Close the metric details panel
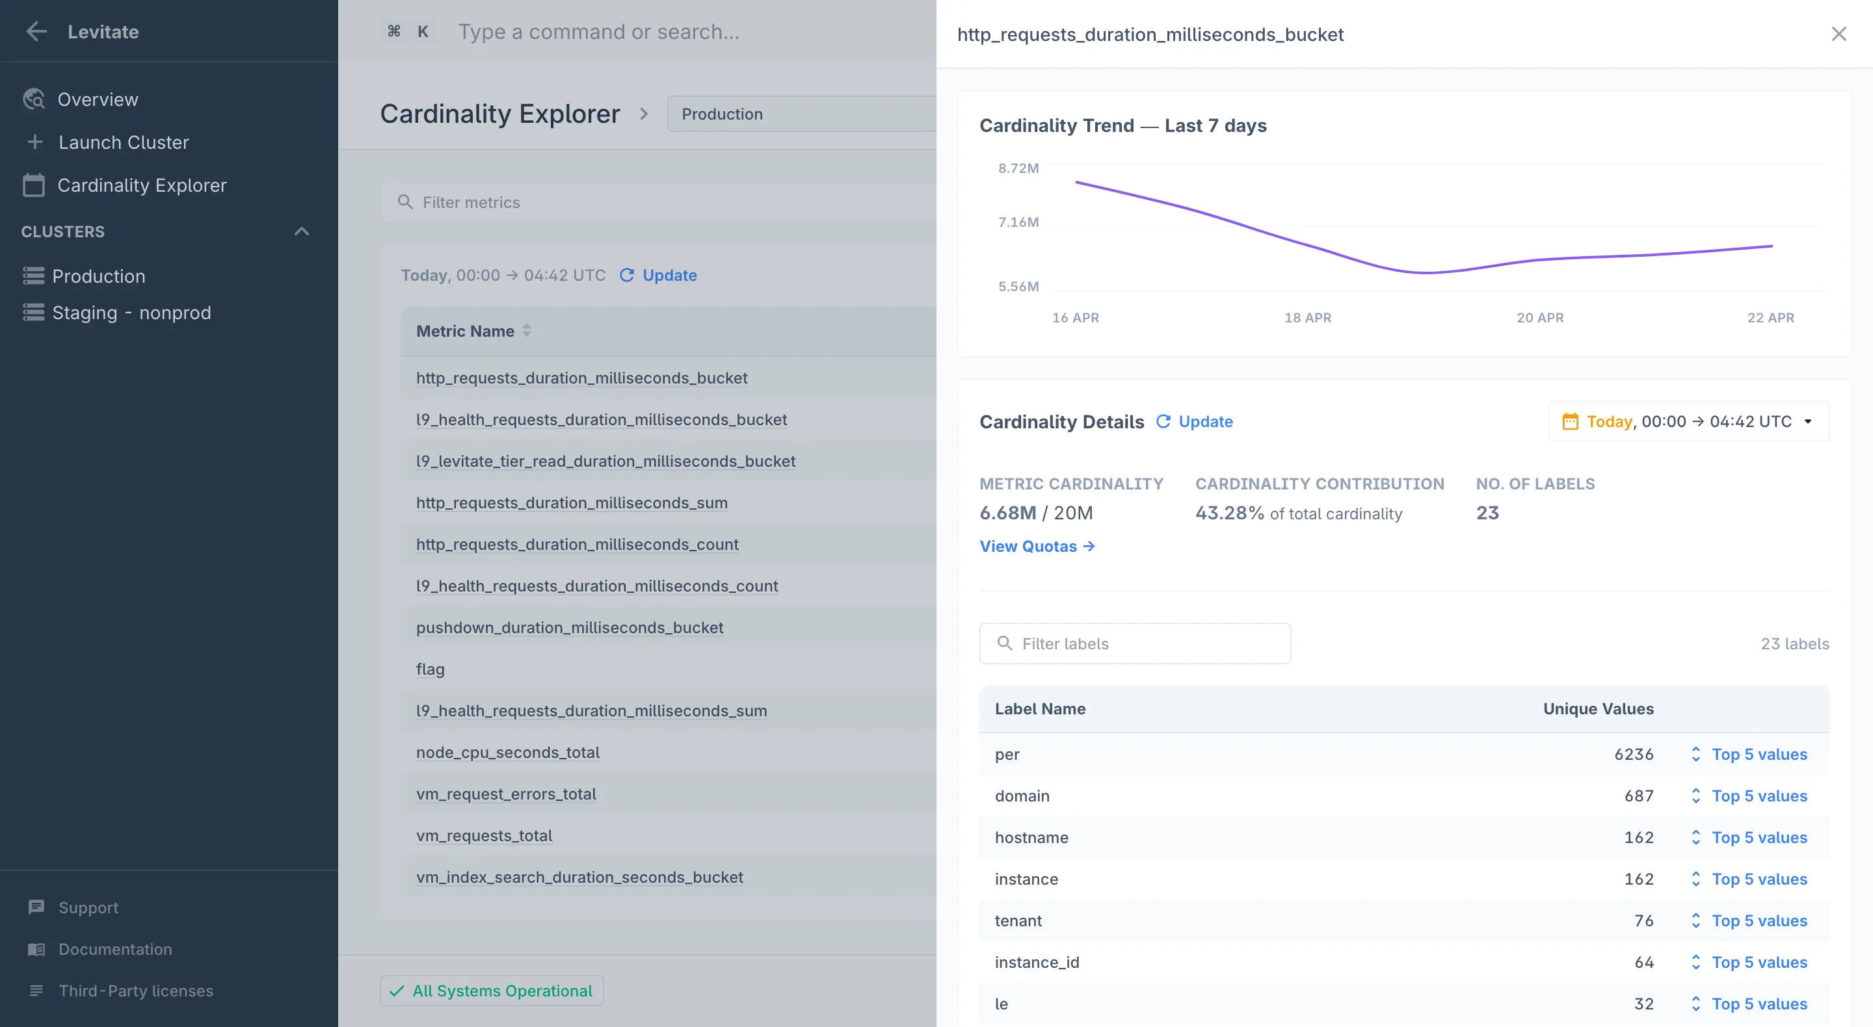The image size is (1873, 1027). 1838,33
